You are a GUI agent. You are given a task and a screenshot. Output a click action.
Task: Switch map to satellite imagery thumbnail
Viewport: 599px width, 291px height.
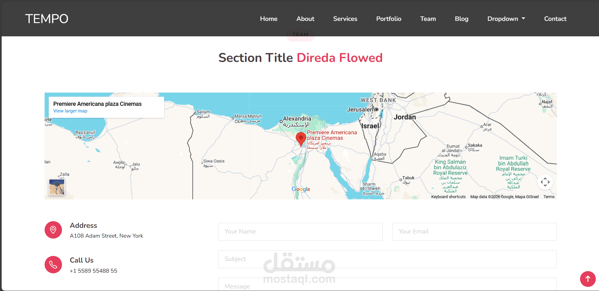point(57,187)
